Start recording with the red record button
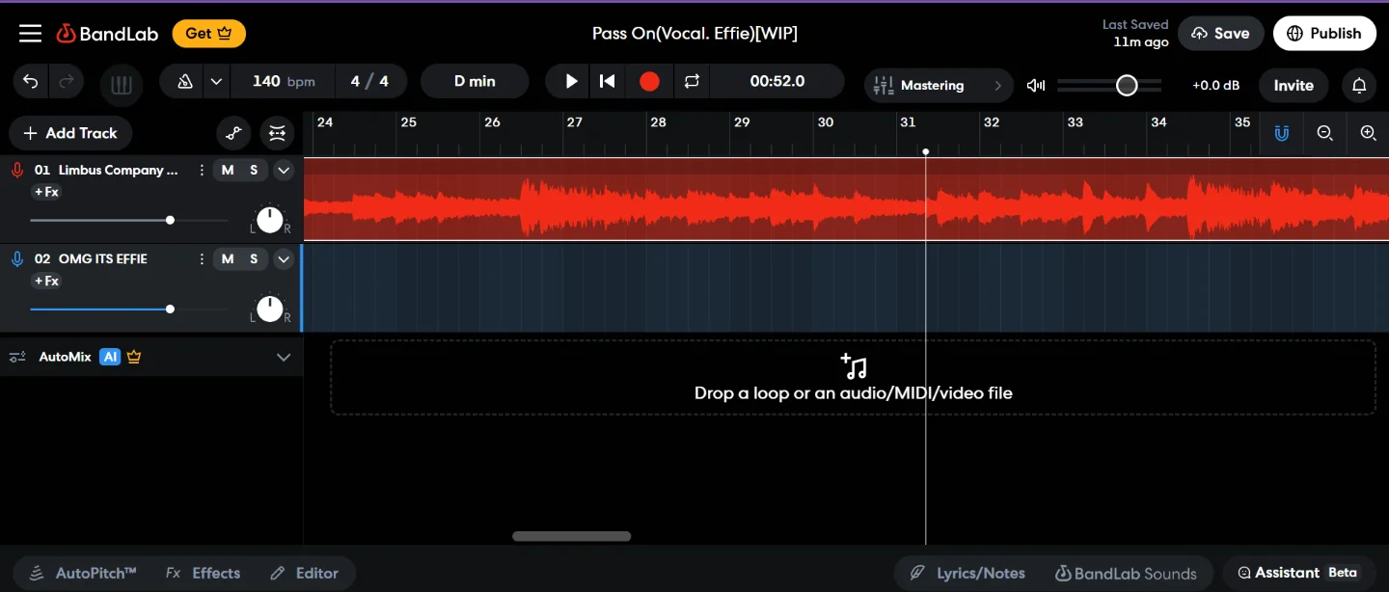Viewport: 1389px width, 592px height. point(649,81)
